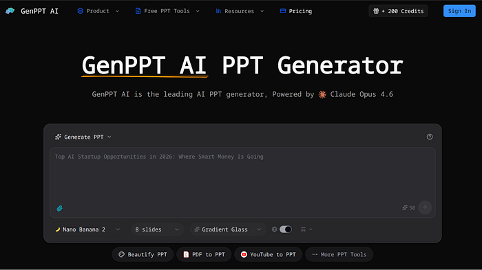Open the Beautify PPT tool
Screen dimensions: 482x270
(143, 255)
